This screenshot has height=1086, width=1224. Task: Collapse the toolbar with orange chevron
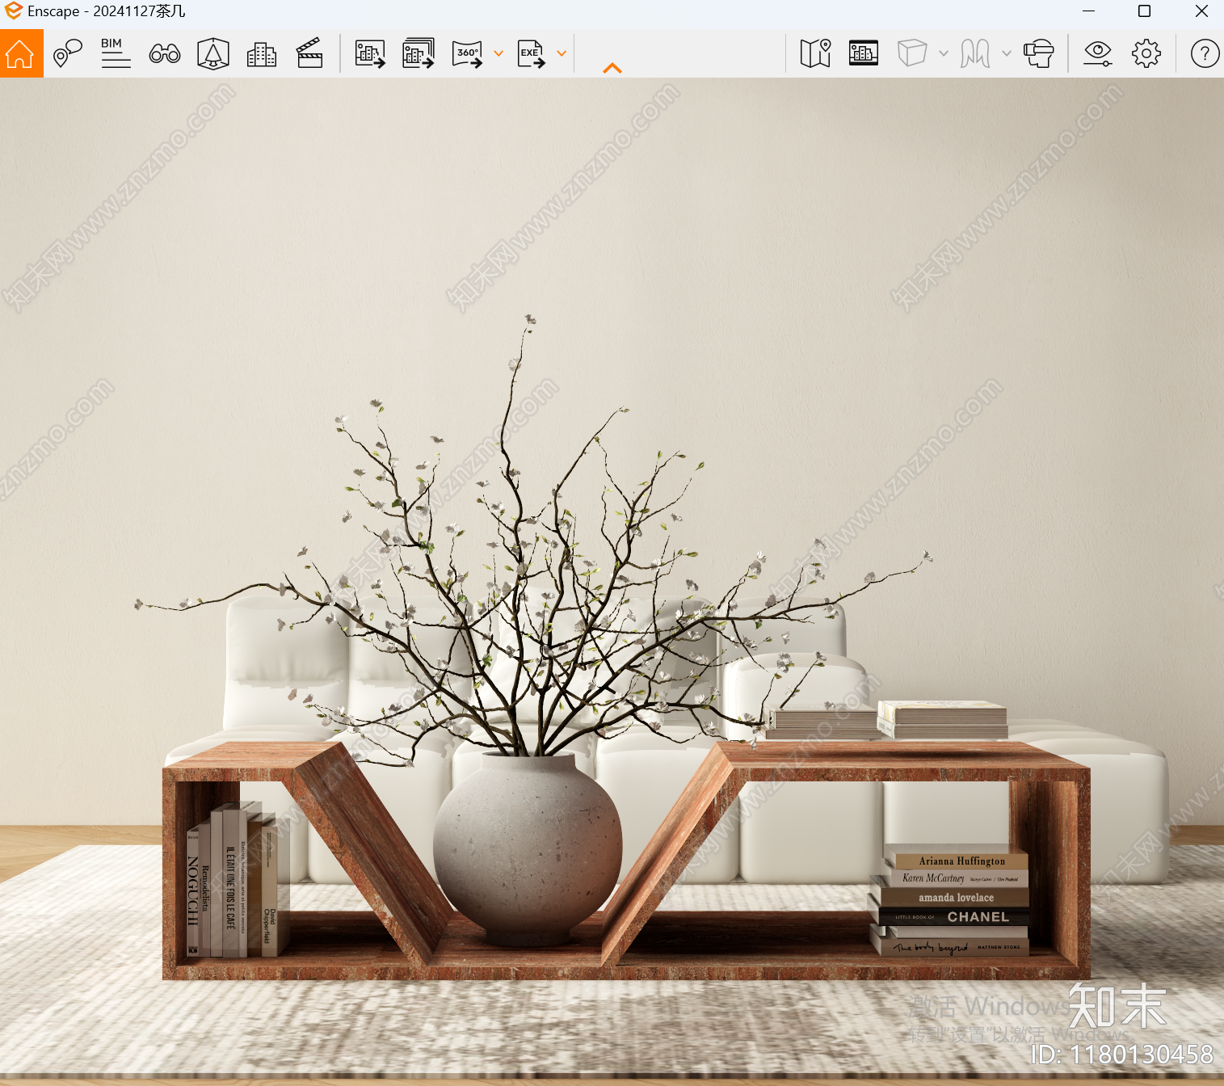(x=612, y=69)
